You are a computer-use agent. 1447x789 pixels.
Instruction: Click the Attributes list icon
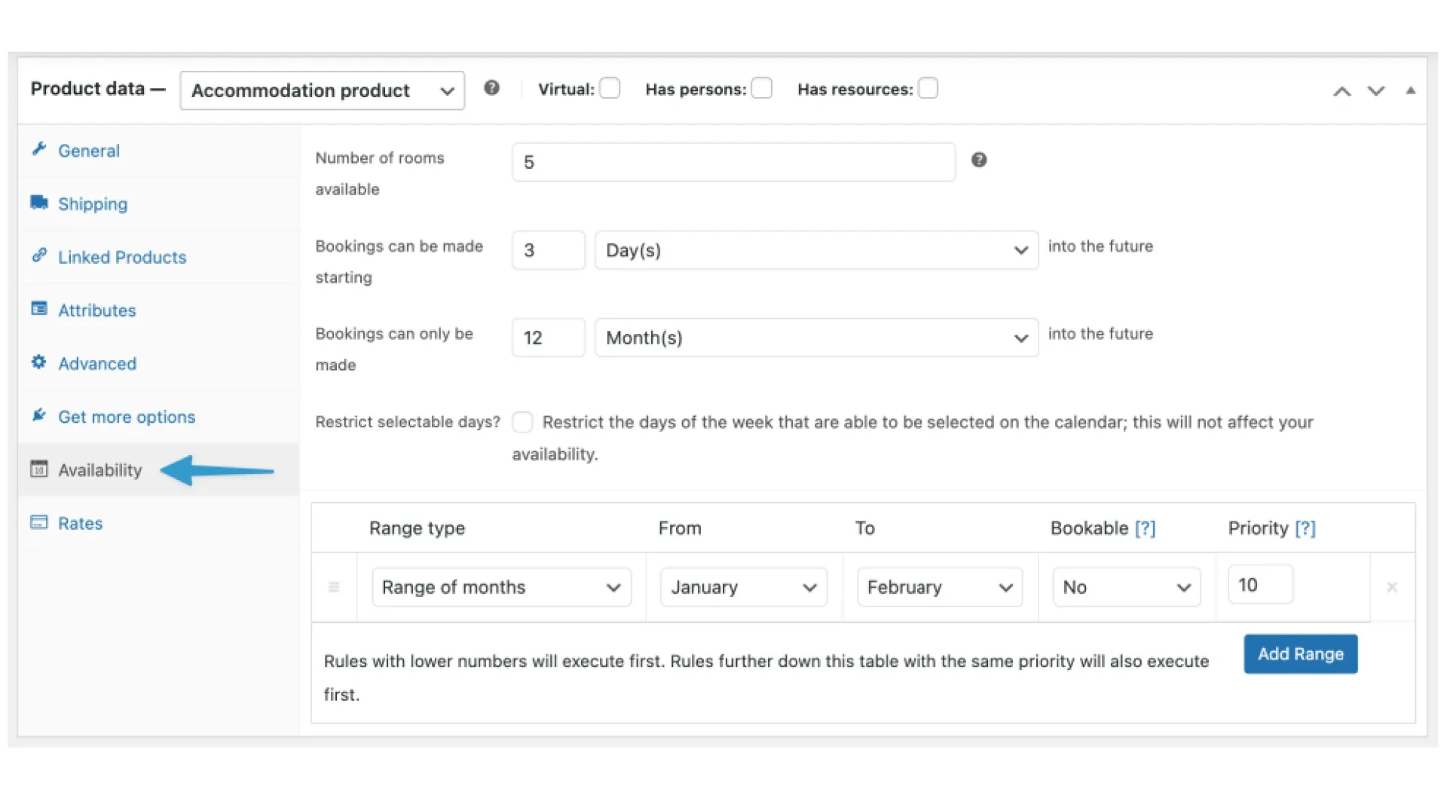tap(39, 309)
